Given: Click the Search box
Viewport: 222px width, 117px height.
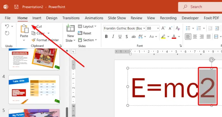Looking at the screenshot, I should (200, 7).
